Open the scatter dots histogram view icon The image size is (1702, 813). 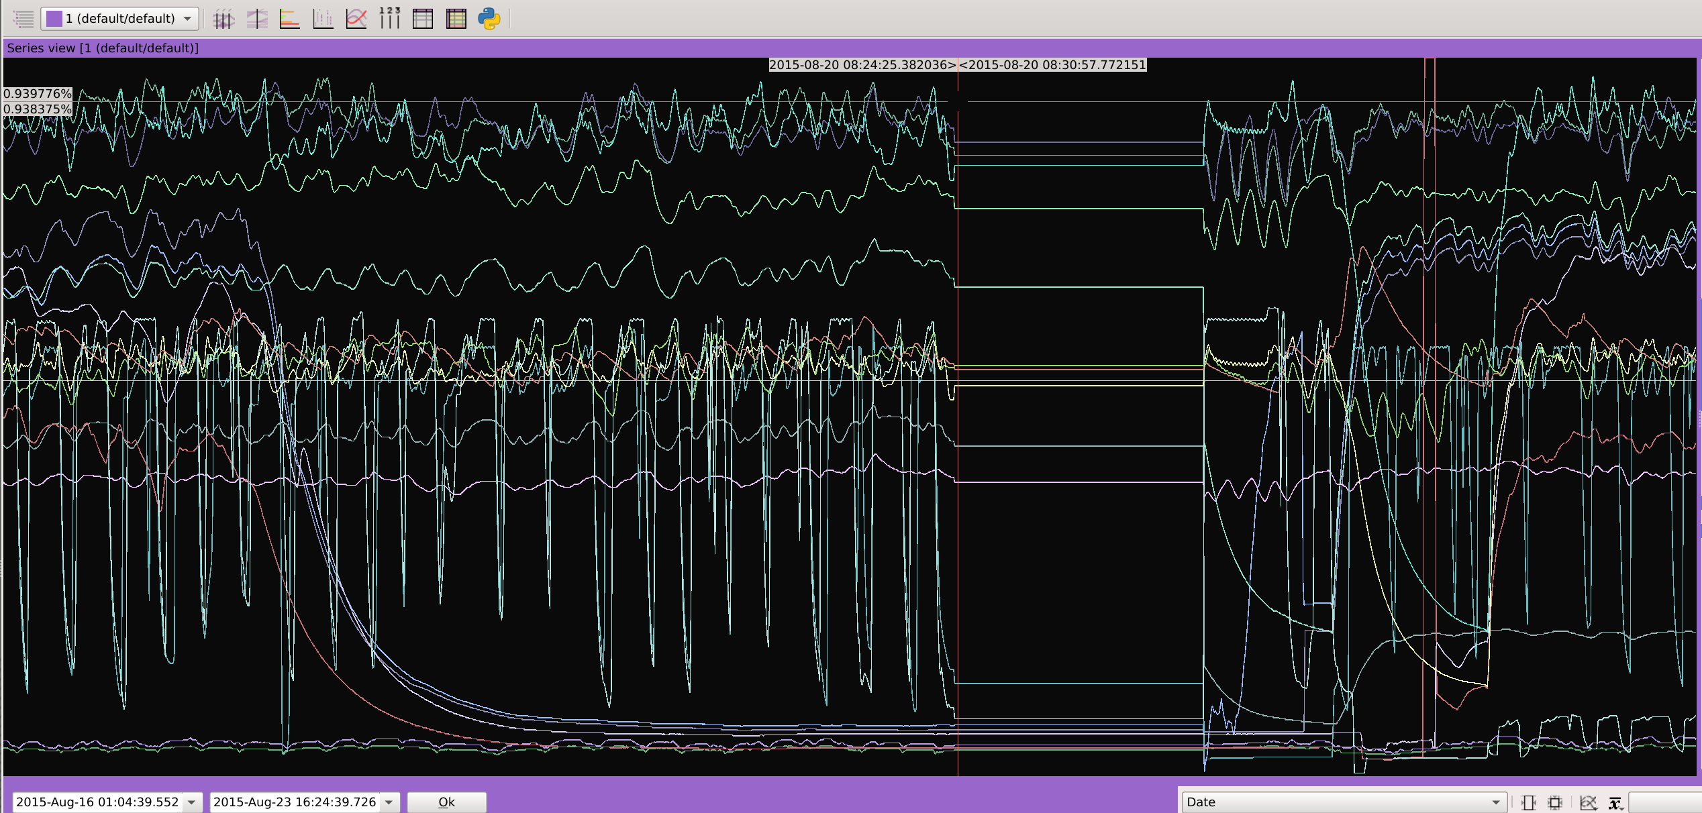[323, 19]
